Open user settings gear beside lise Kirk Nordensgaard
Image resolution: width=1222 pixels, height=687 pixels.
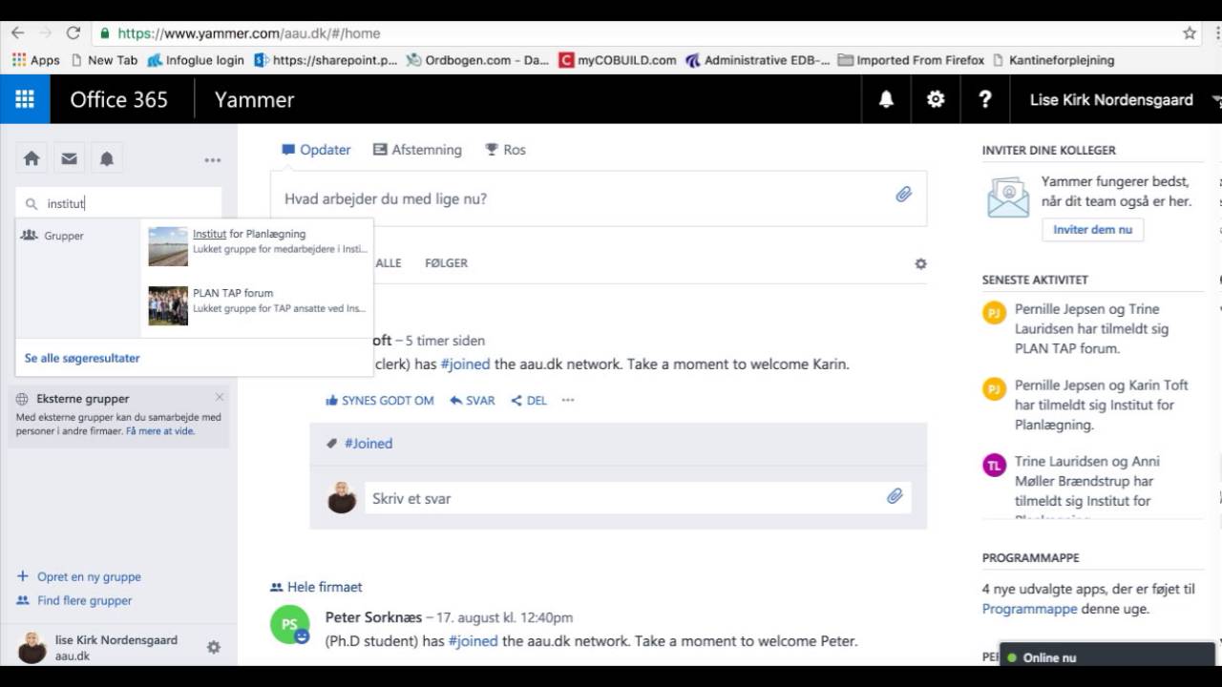214,647
